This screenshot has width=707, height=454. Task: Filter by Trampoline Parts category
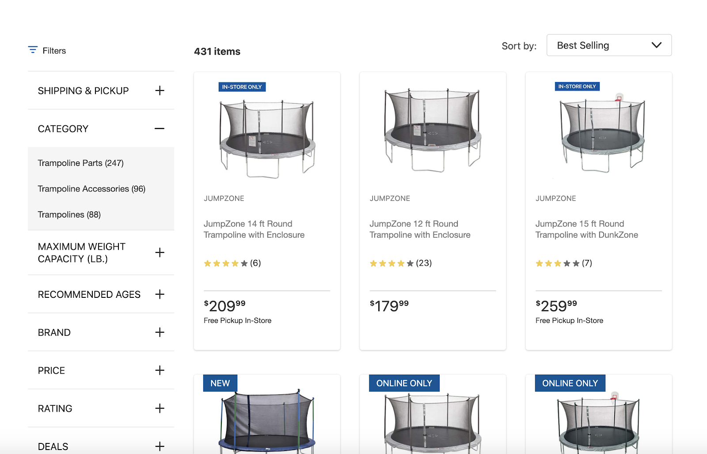[x=80, y=163]
